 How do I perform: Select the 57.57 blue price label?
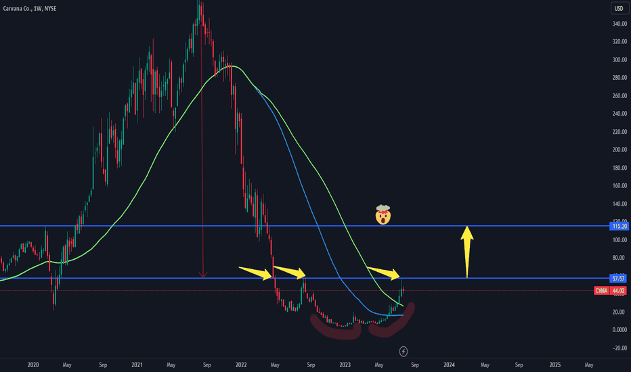coord(619,278)
